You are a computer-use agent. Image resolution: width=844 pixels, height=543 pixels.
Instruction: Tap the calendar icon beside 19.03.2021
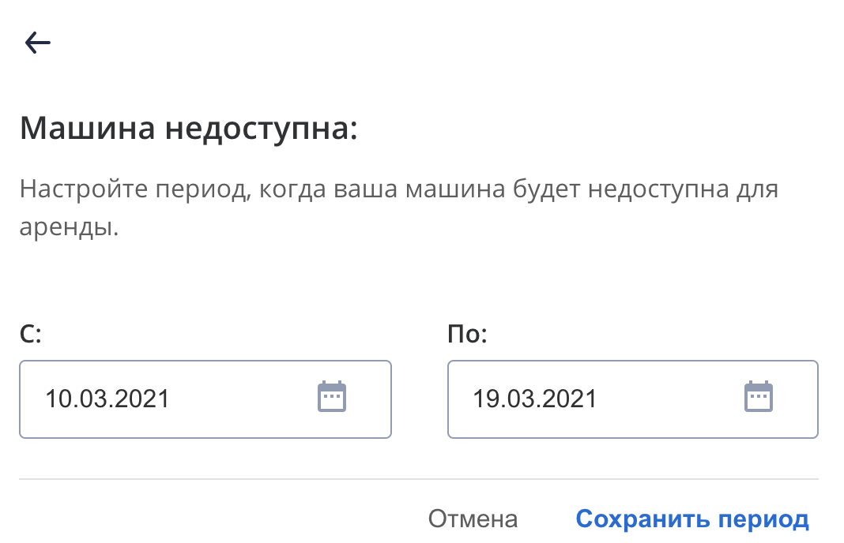759,397
